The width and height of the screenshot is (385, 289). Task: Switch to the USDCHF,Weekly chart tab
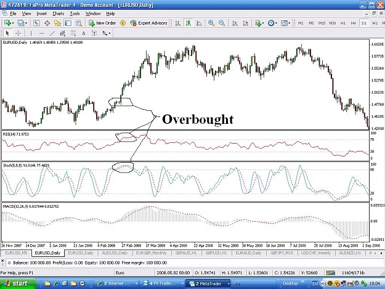pyautogui.click(x=316, y=253)
